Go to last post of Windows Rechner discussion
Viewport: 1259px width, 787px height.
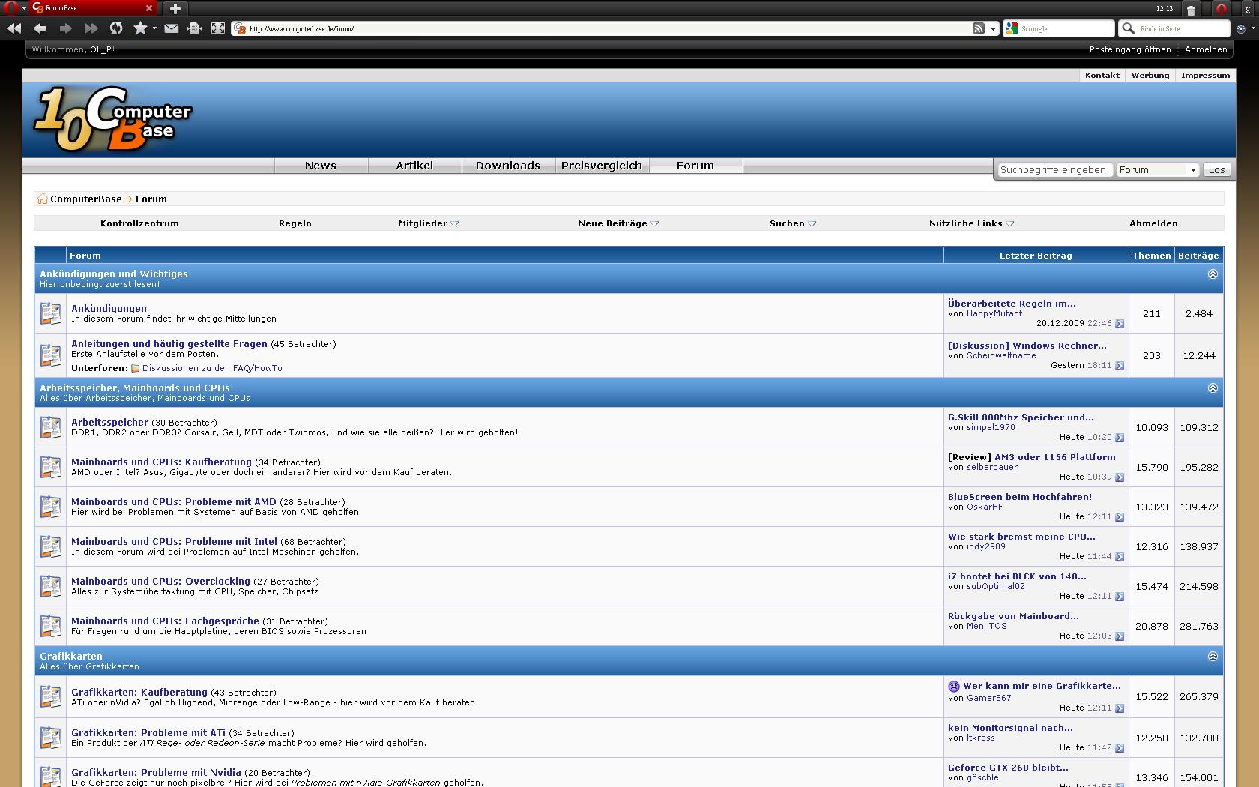point(1120,366)
